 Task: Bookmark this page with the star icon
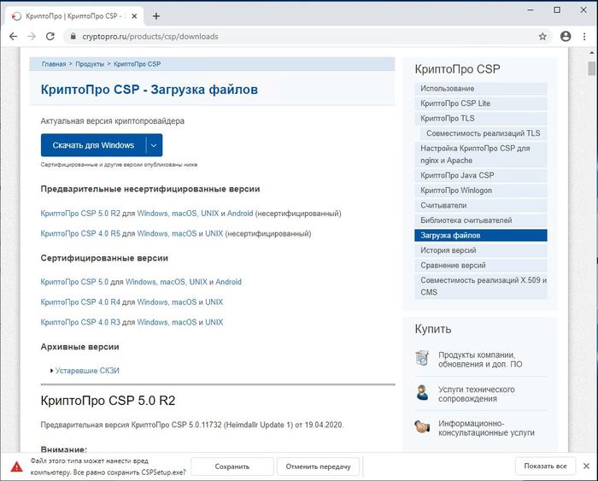(x=542, y=36)
